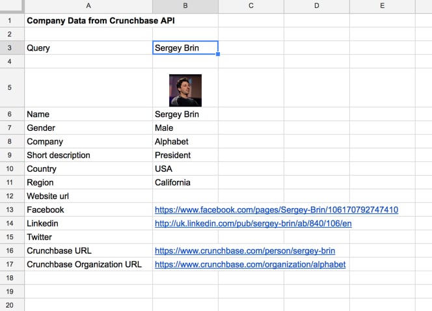Select the Query input cell containing Sergey Brin
The height and width of the screenshot is (311, 432).
(x=185, y=47)
